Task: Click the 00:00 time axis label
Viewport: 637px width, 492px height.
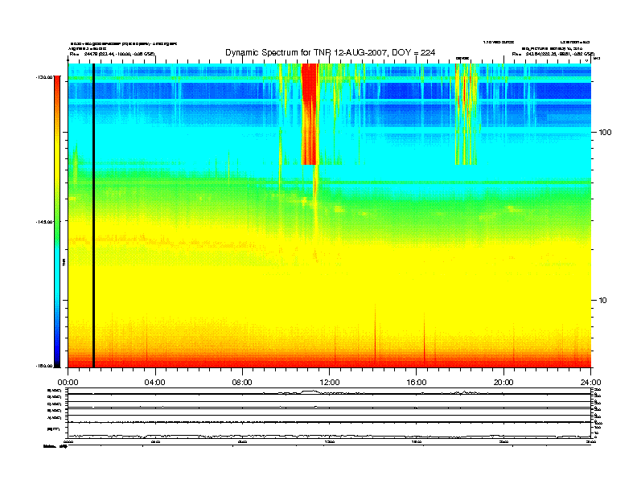Action: click(x=68, y=383)
